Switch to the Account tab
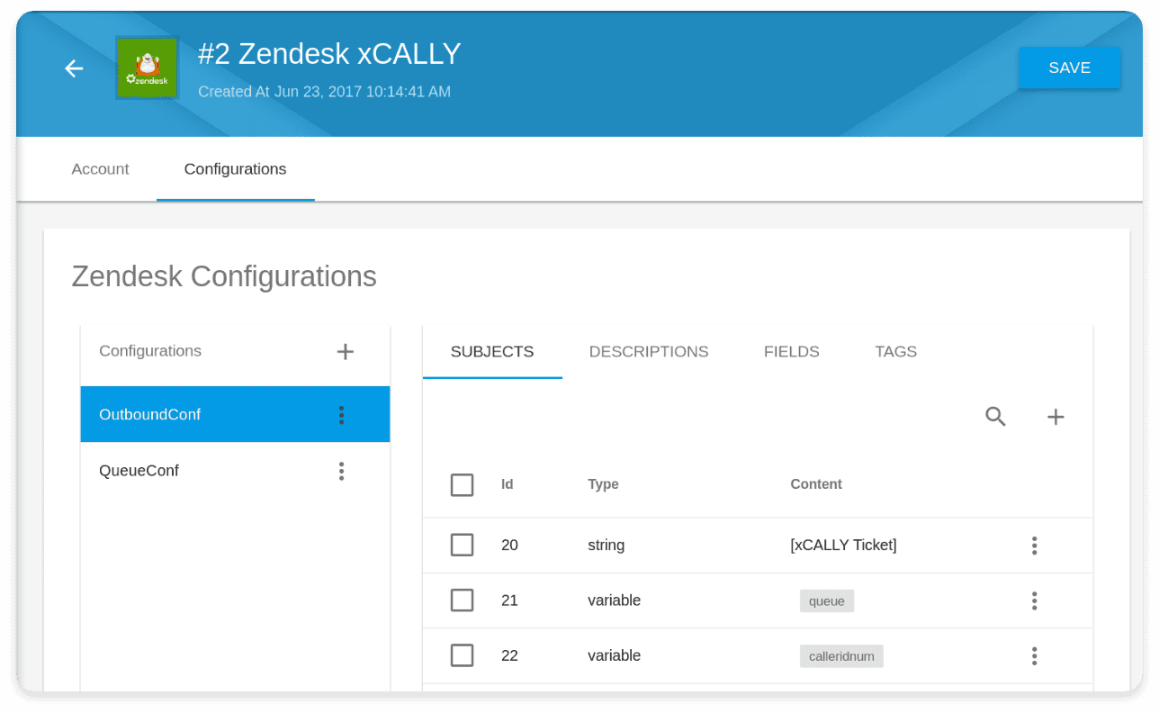This screenshot has height=713, width=1159. pos(100,169)
